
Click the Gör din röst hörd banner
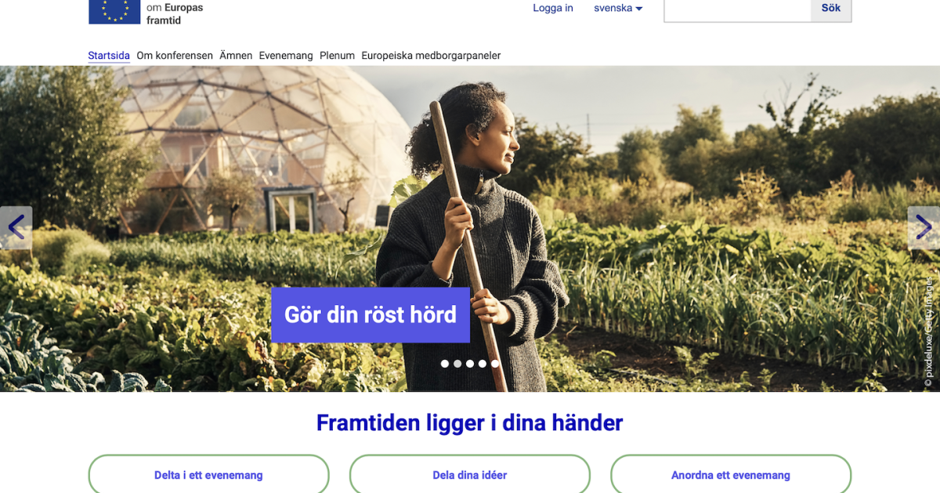[x=371, y=315]
